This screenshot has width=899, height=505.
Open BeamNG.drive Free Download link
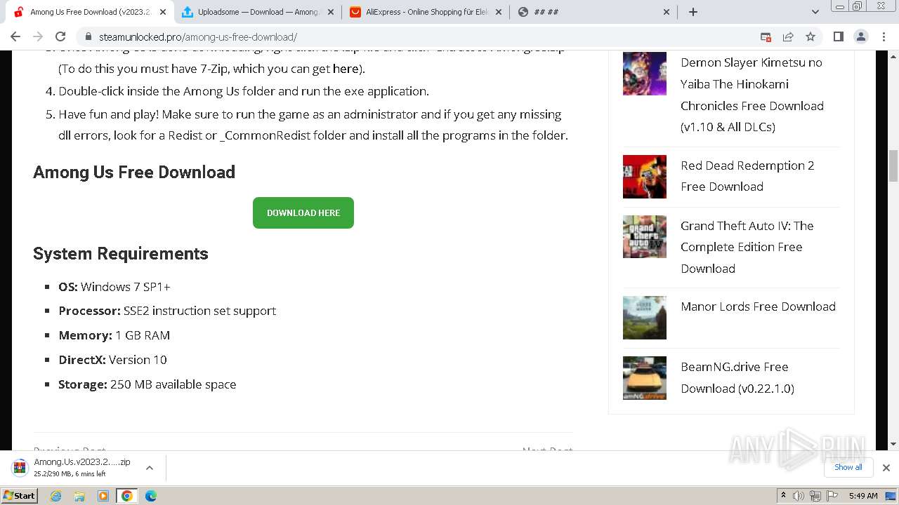pyautogui.click(x=737, y=377)
